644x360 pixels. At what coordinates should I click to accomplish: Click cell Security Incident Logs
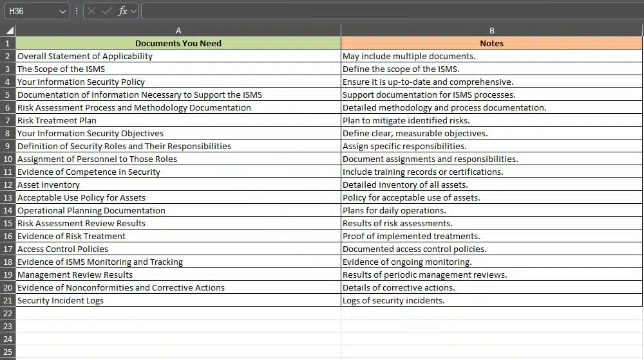tap(178, 300)
